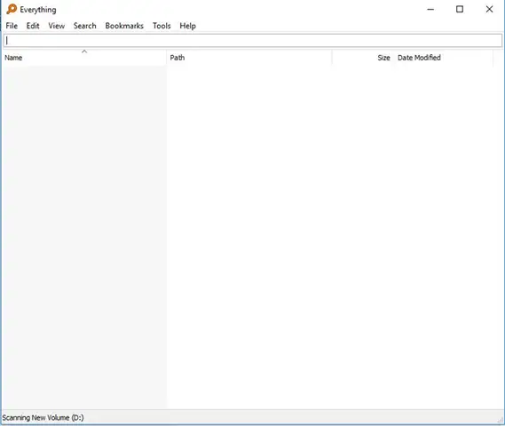The width and height of the screenshot is (505, 426).
Task: Sort results by Name column
Action: click(x=84, y=58)
